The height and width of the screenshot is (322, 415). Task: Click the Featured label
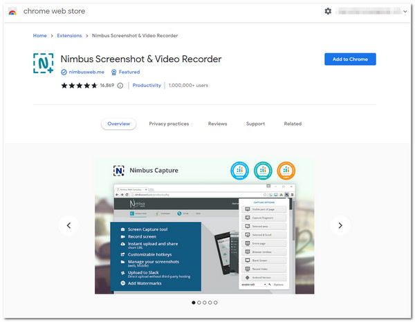click(x=129, y=72)
